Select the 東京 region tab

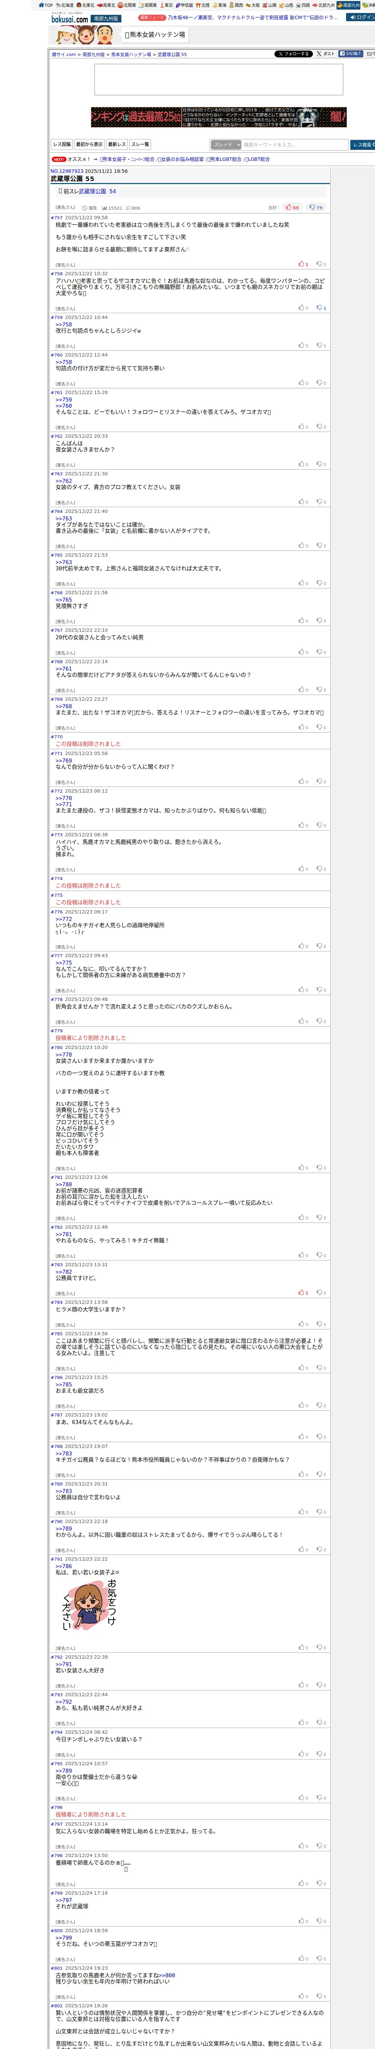pos(166,5)
